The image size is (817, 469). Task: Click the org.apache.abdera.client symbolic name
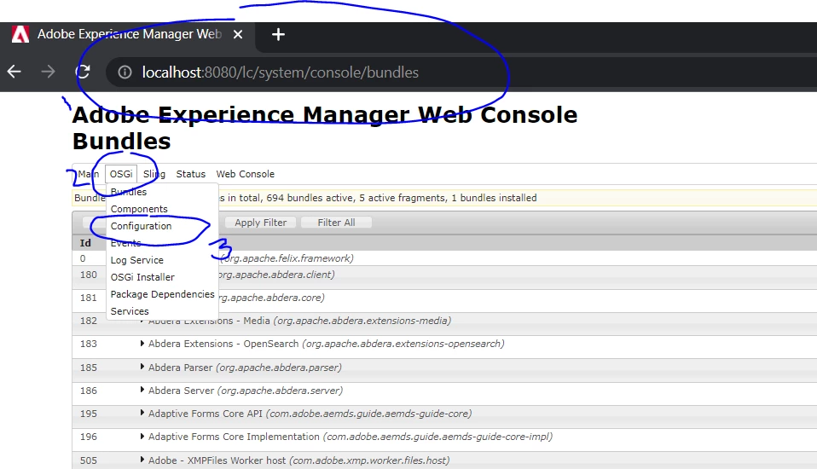pyautogui.click(x=276, y=275)
